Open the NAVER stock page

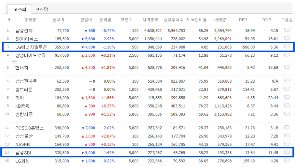(22, 145)
